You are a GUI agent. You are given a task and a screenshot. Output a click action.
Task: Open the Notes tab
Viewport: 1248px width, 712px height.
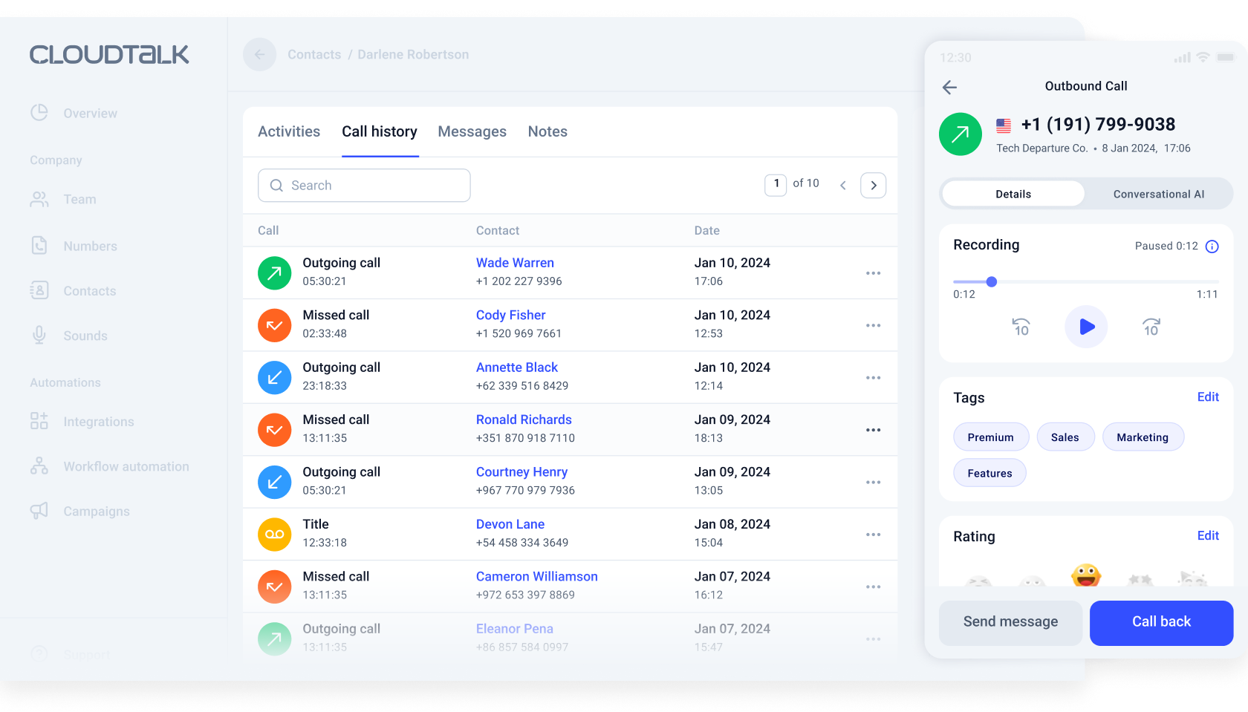click(x=547, y=132)
